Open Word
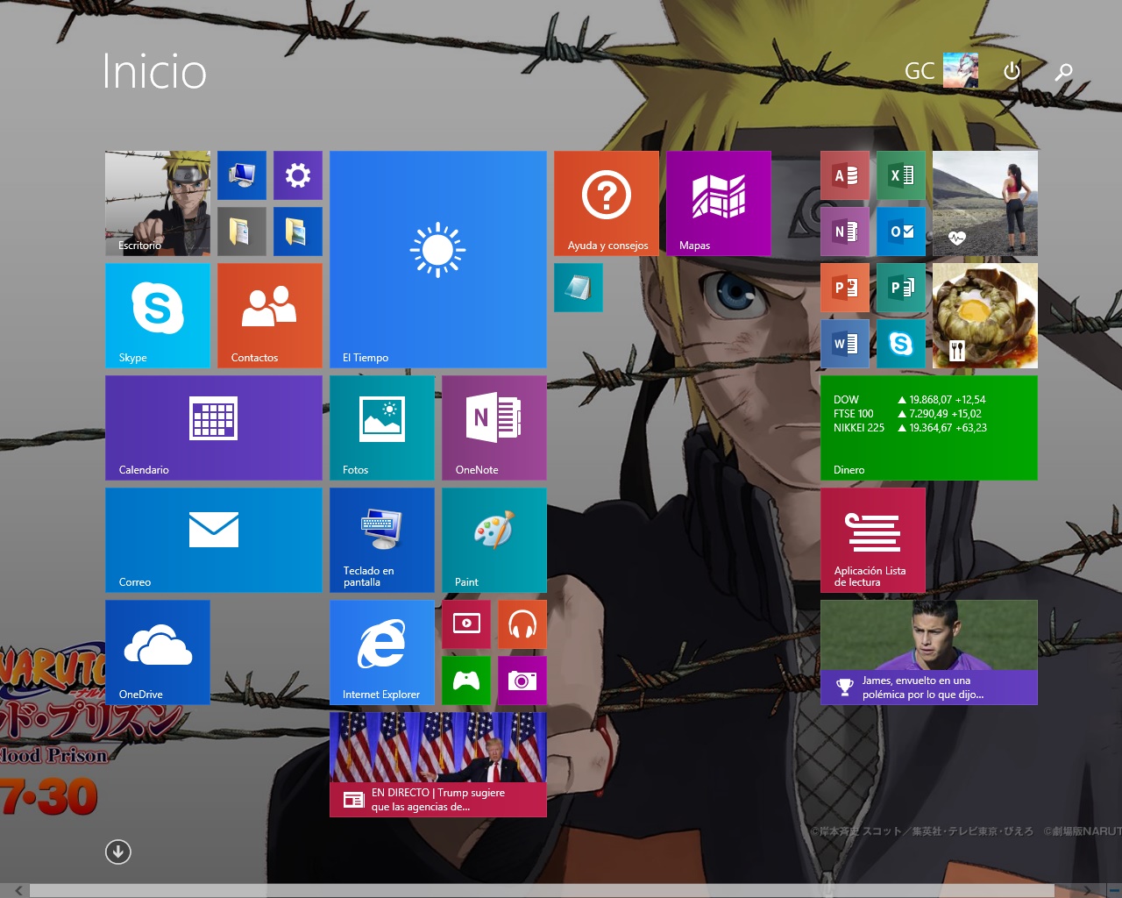Screen dimensions: 1122x898 coord(844,343)
